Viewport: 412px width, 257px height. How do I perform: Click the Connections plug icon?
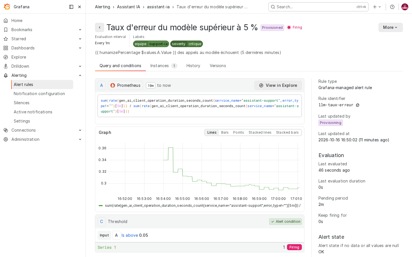(6, 130)
